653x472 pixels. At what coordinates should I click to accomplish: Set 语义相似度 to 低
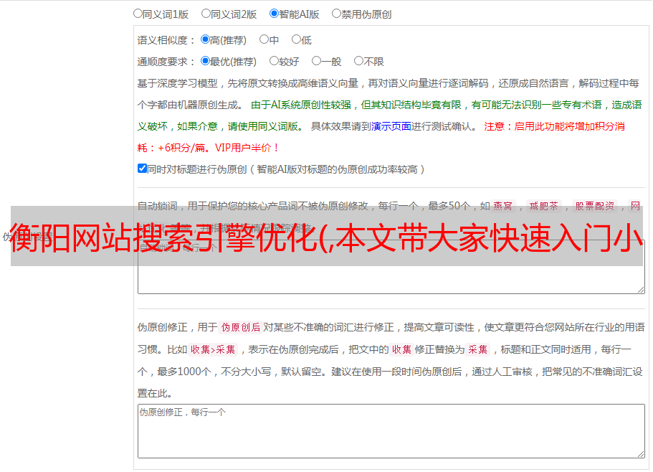tap(296, 39)
